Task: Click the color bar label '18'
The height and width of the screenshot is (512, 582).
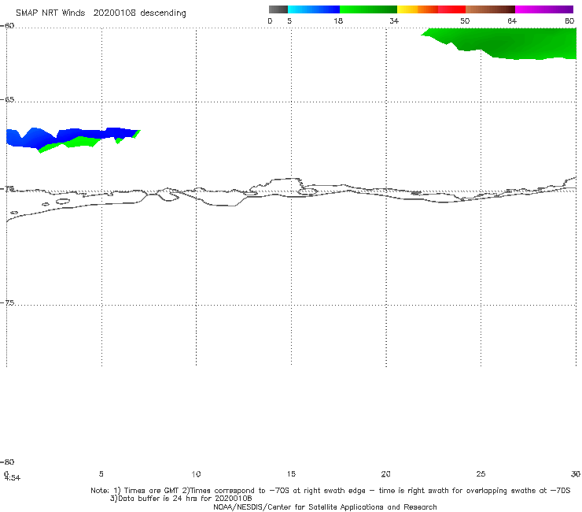Action: (338, 21)
